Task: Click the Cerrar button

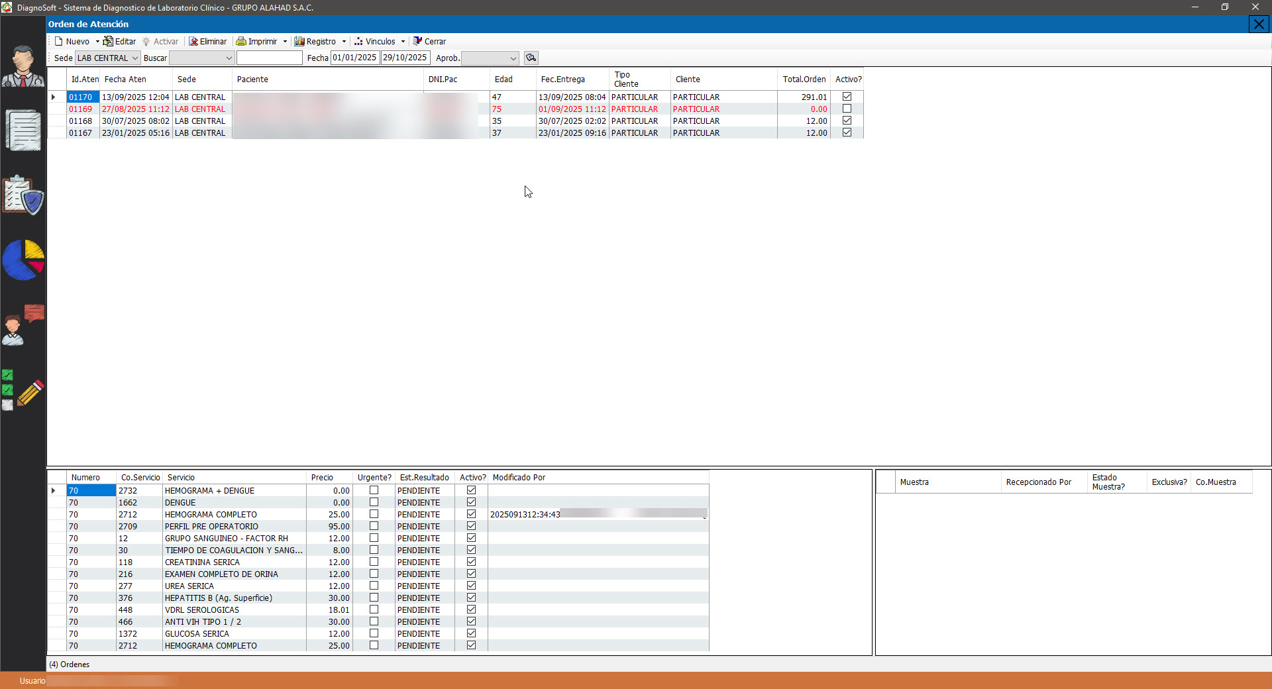Action: click(429, 42)
